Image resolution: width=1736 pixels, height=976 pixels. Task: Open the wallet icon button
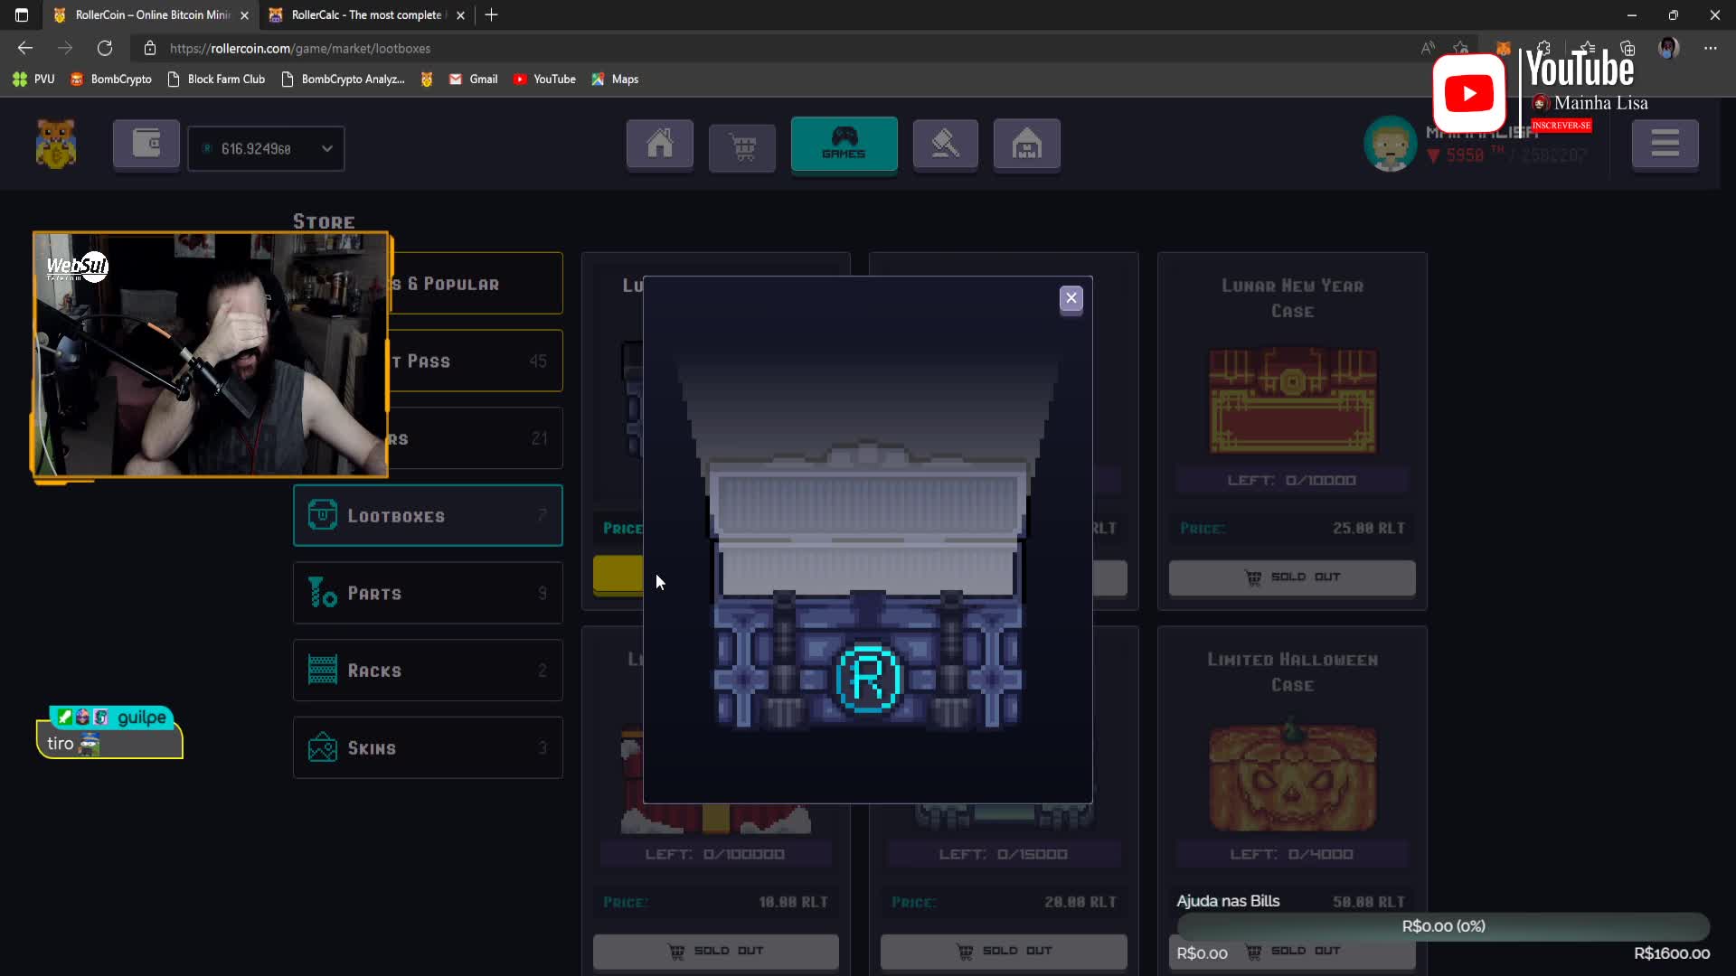pyautogui.click(x=146, y=144)
